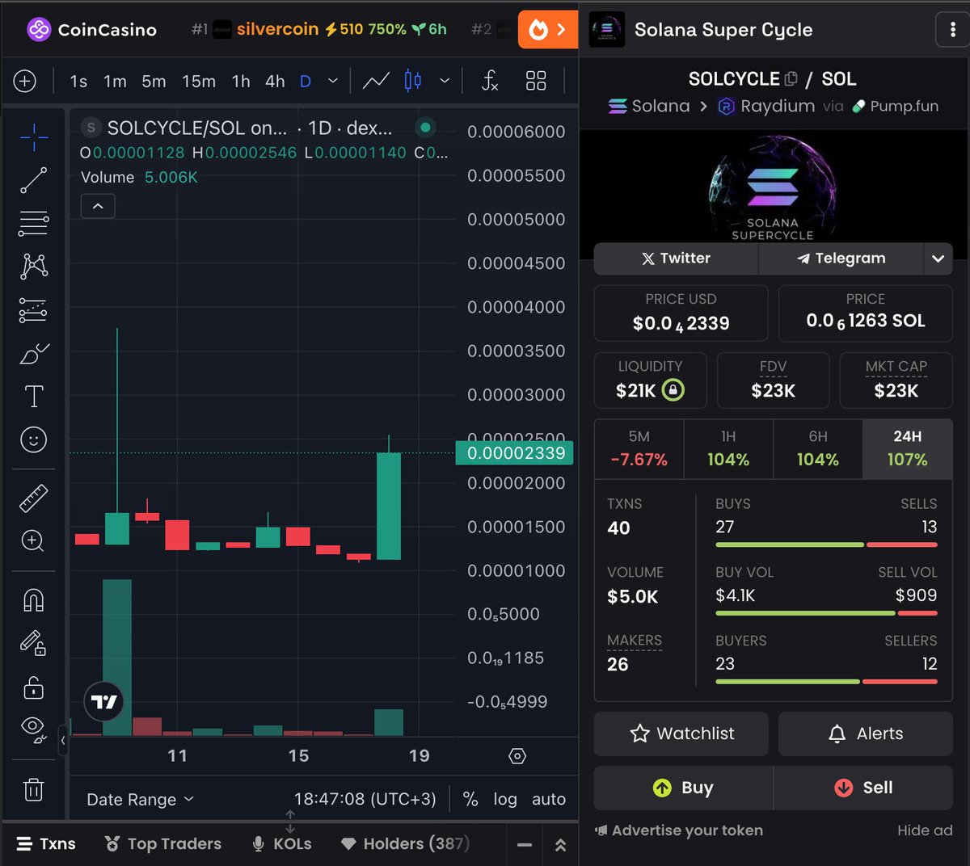
Task: Click the CoinCasino logo
Action: [91, 30]
